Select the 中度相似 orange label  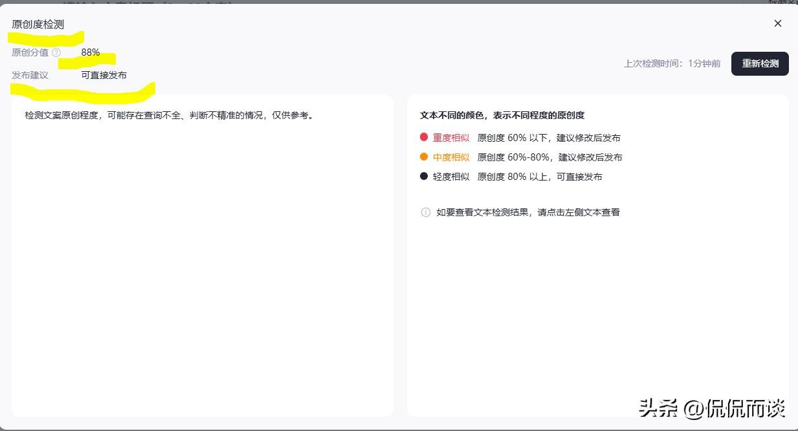click(x=451, y=157)
